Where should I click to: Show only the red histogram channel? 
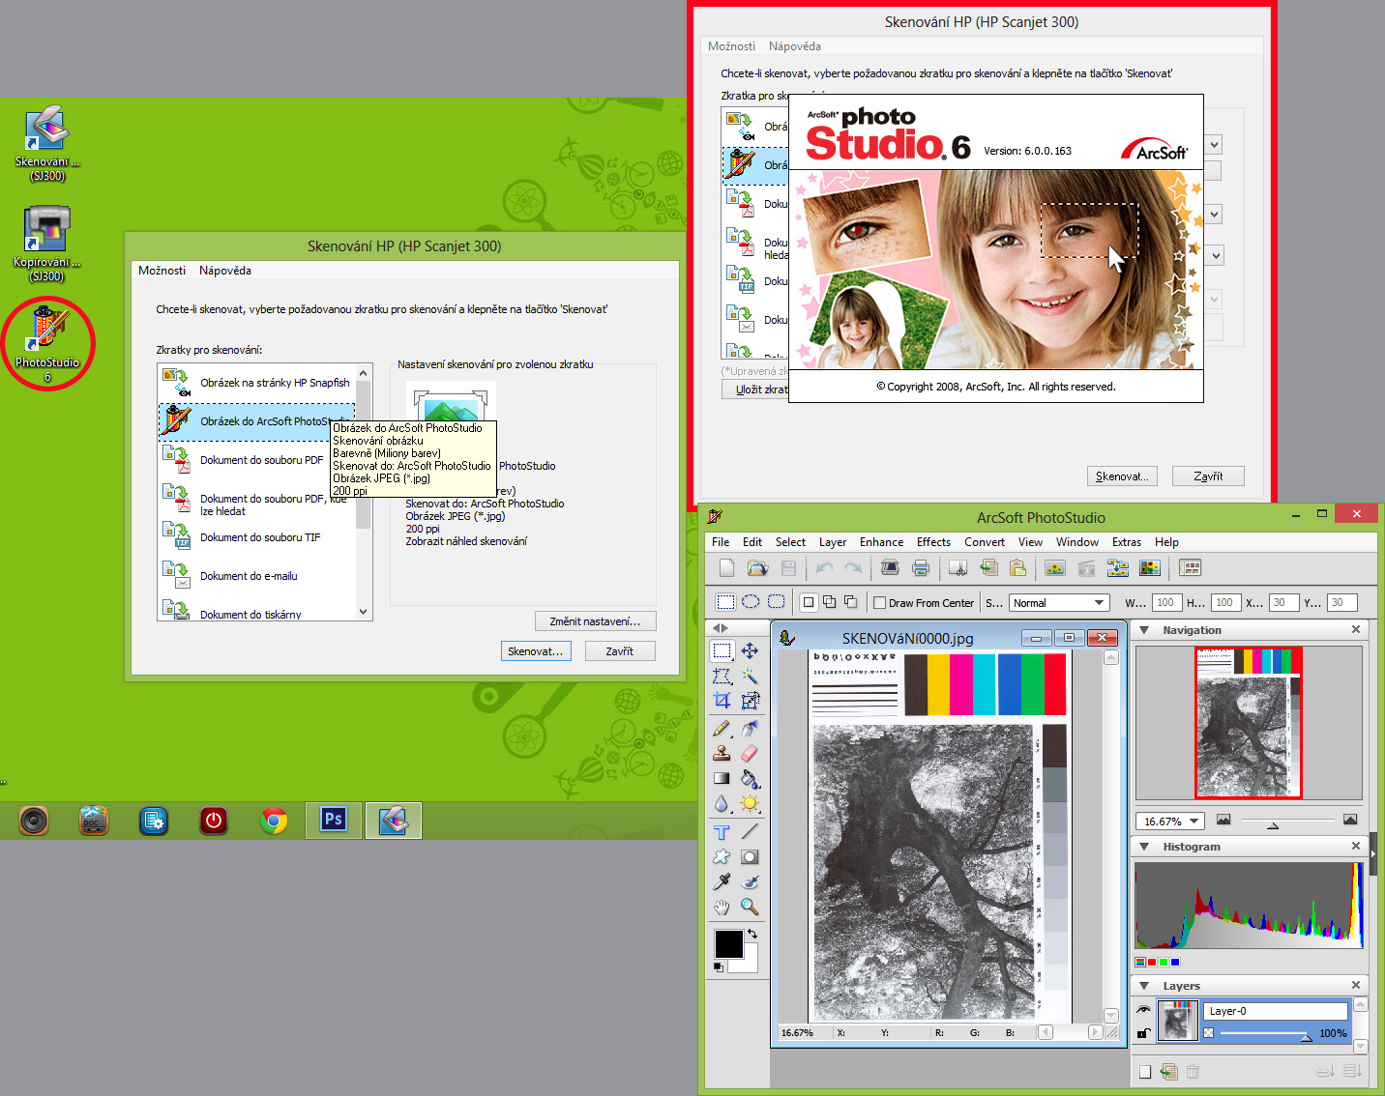point(1152,963)
